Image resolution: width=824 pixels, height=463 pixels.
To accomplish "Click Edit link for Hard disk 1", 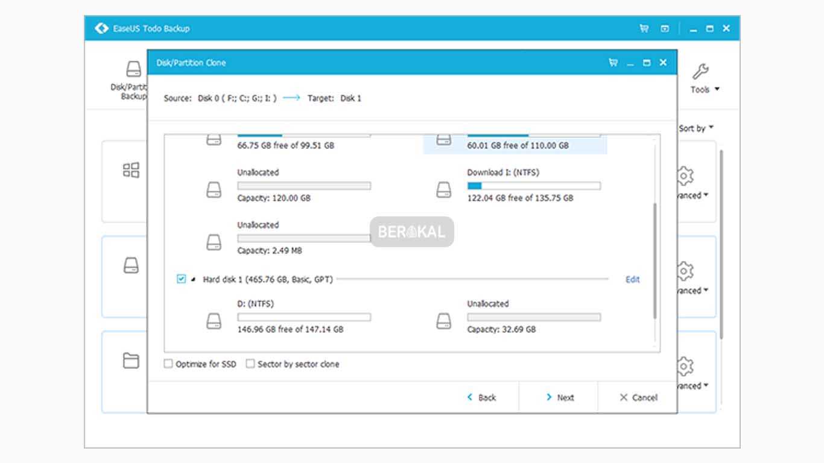I will 632,279.
